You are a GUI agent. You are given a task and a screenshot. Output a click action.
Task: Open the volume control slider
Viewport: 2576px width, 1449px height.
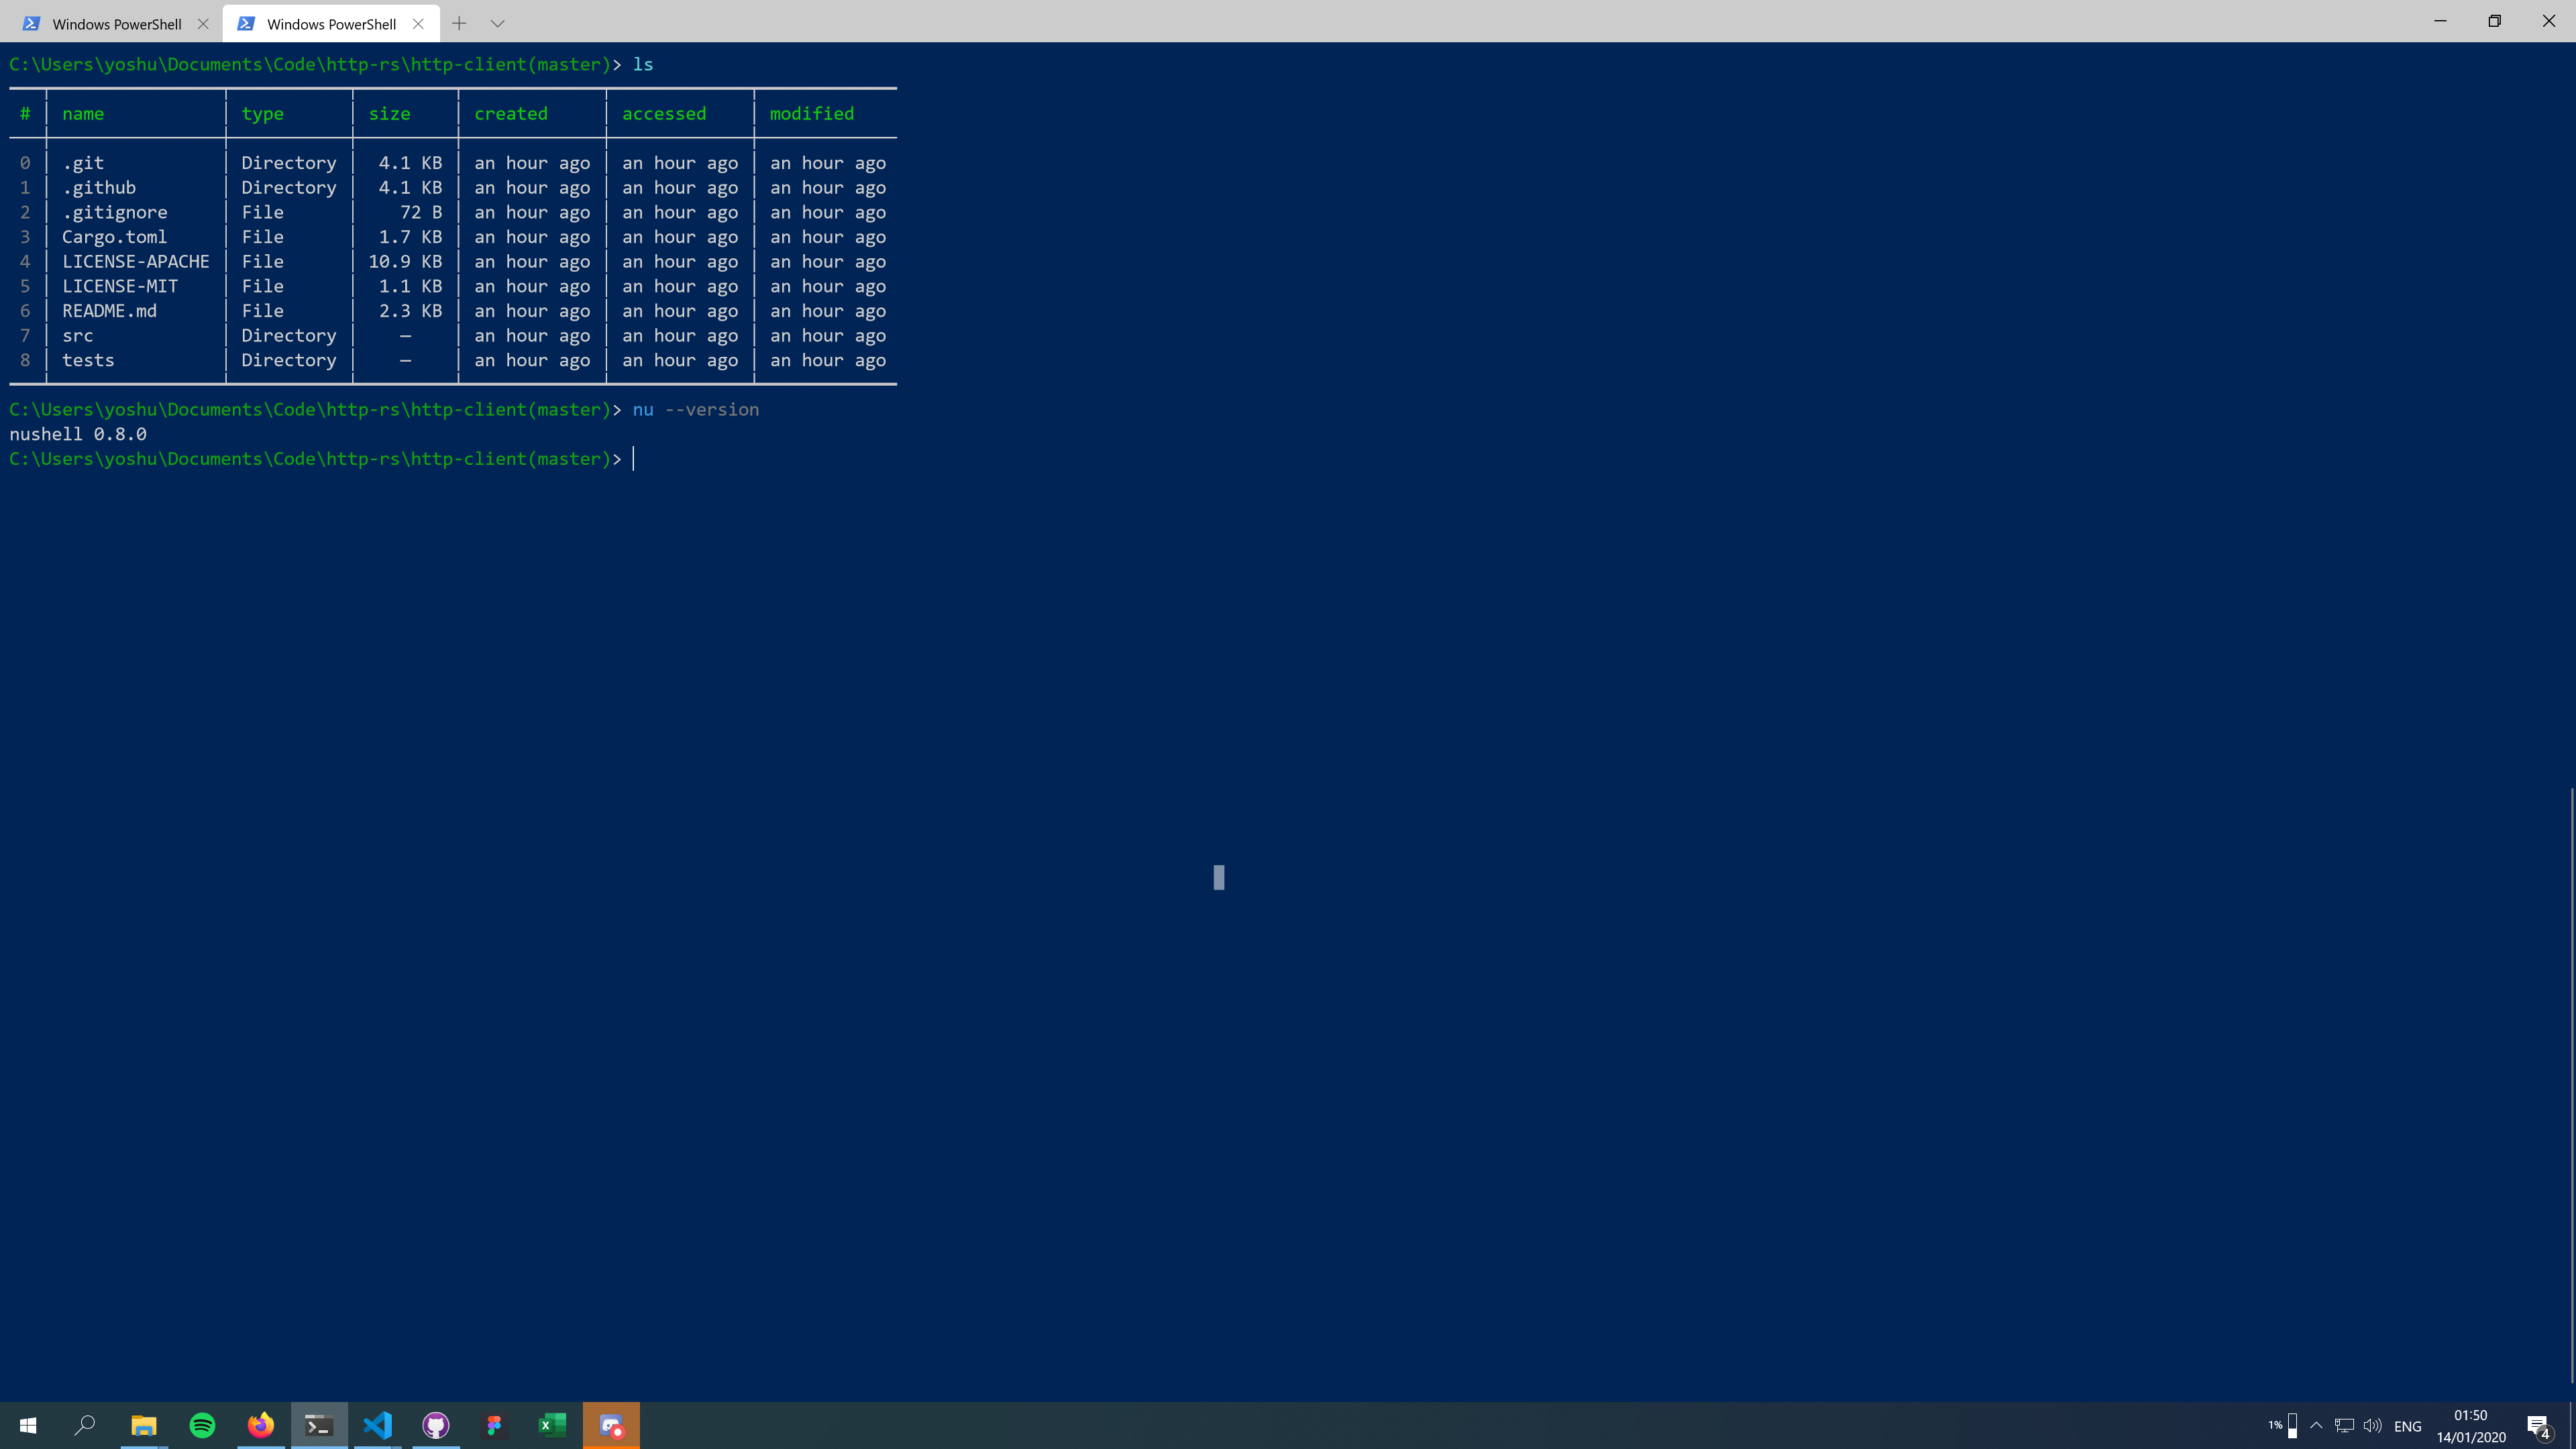click(x=2371, y=1425)
